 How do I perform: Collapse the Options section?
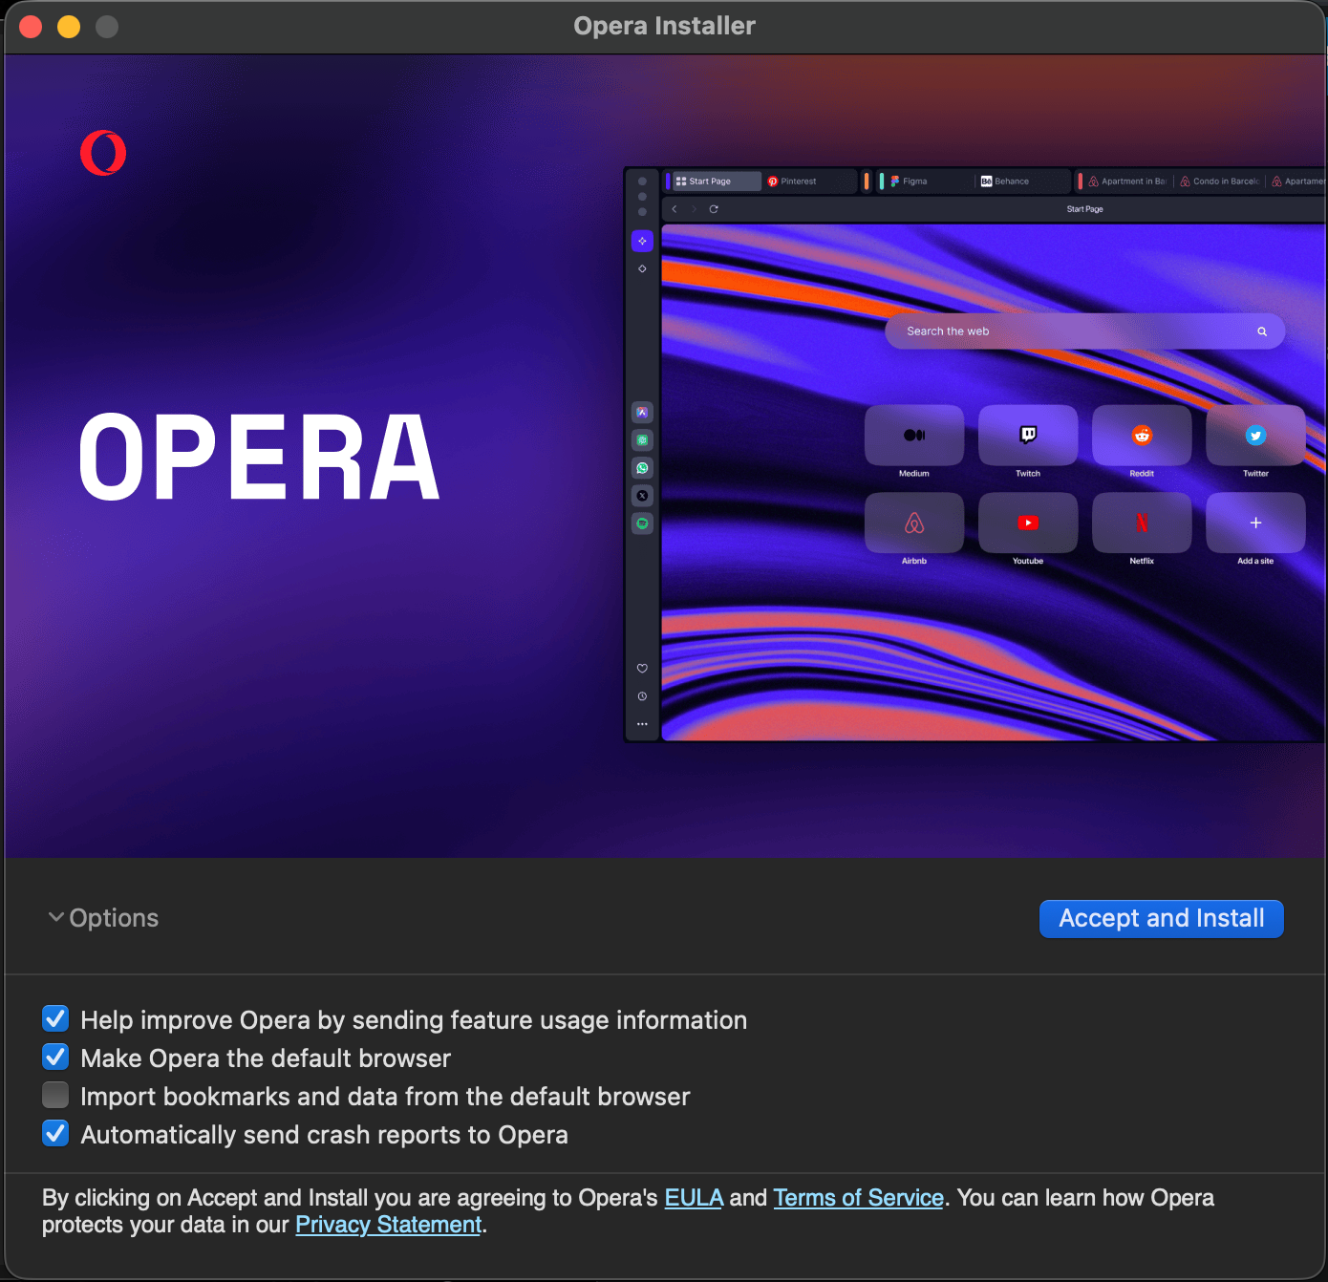pos(103,918)
